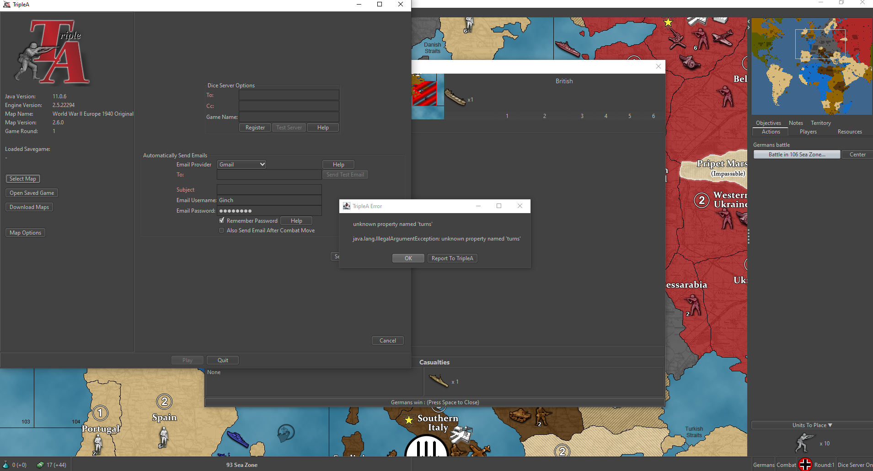This screenshot has width=873, height=471.
Task: Open the Territory tab
Action: click(821, 123)
